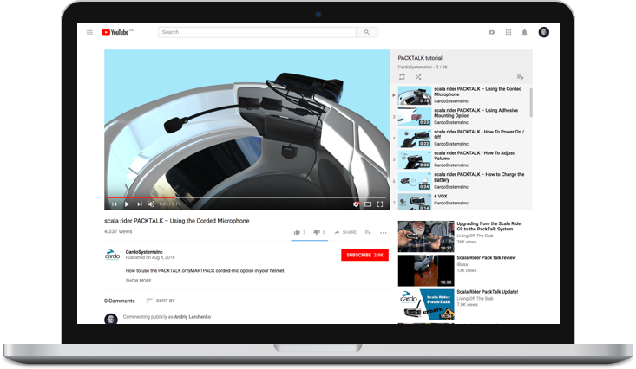Open the account avatar menu

coord(543,32)
